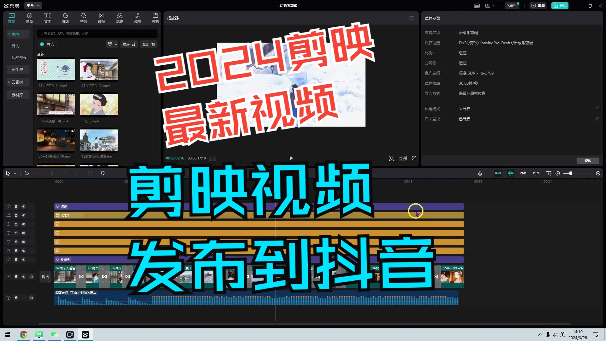Viewport: 606px width, 341px height.
Task: Hide the 调节1 track with eye icon
Action: 24,215
